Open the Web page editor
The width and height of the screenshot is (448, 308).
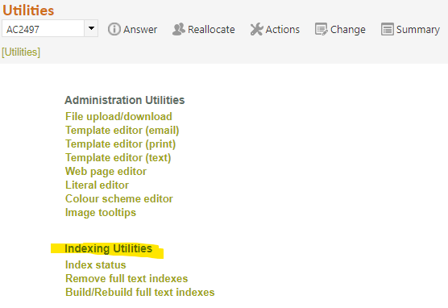coord(106,171)
